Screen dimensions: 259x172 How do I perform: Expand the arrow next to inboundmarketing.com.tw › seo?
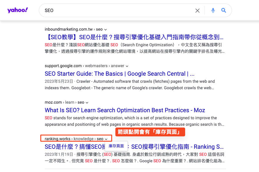coord(105,29)
